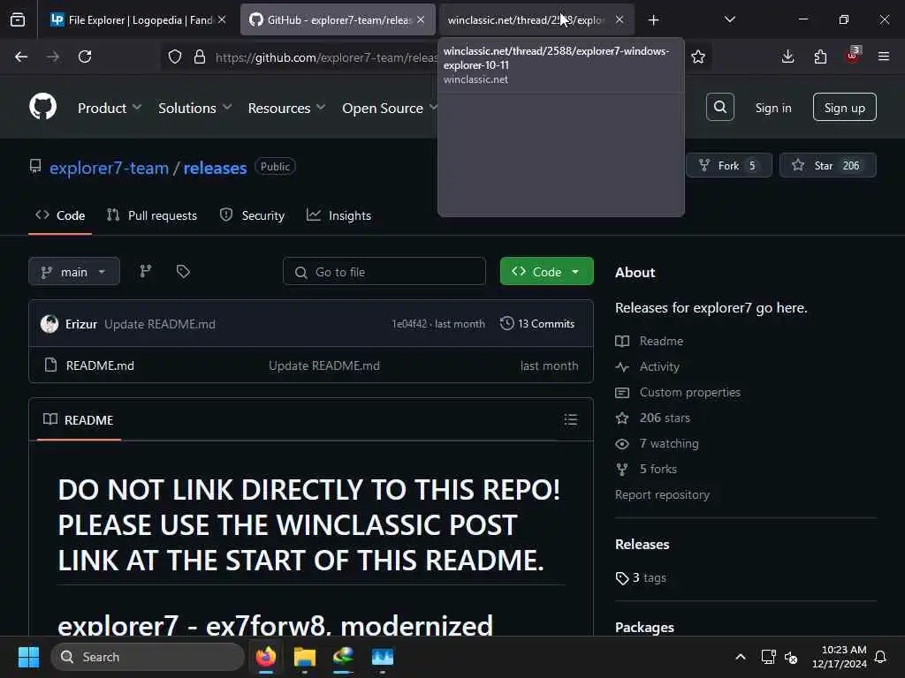
Task: Click the Windows taskbar Search box
Action: click(x=148, y=657)
